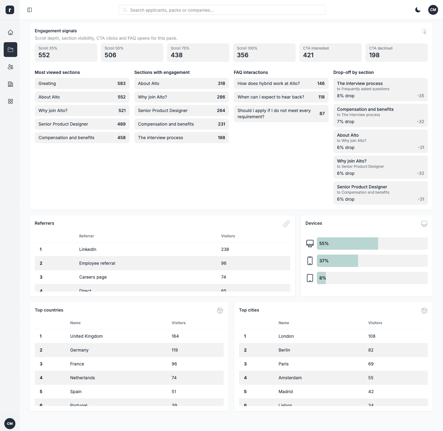Click Why join Alto? row showing 521

click(82, 111)
